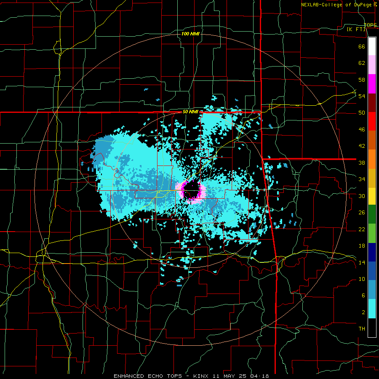Click the magenta echo-top ring near the radar site
The height and width of the screenshot is (379, 379).
[x=192, y=192]
